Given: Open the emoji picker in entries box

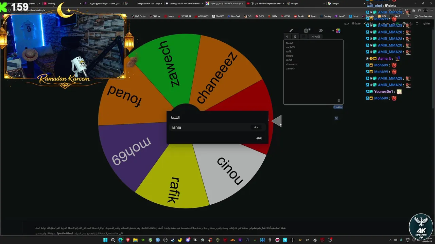Looking at the screenshot, I should pyautogui.click(x=339, y=101).
